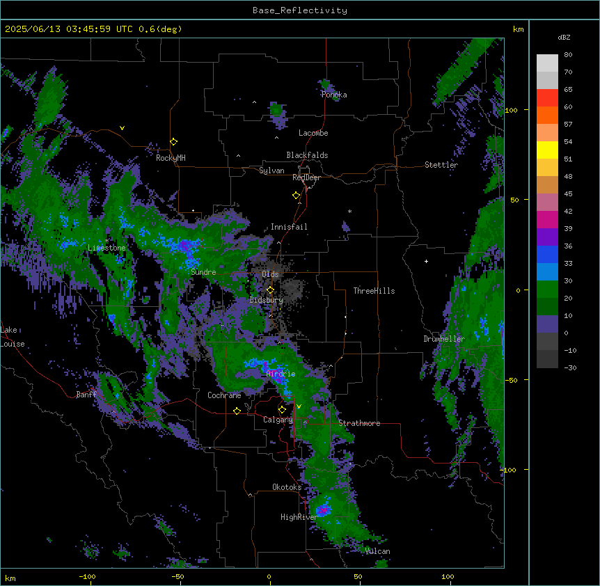Screen dimensions: 600x586
Task: Select the yellow diamond marker below Cochrane
Action: click(x=237, y=411)
